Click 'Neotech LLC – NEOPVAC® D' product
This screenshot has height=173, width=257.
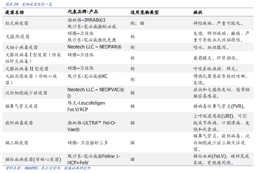[96, 93]
